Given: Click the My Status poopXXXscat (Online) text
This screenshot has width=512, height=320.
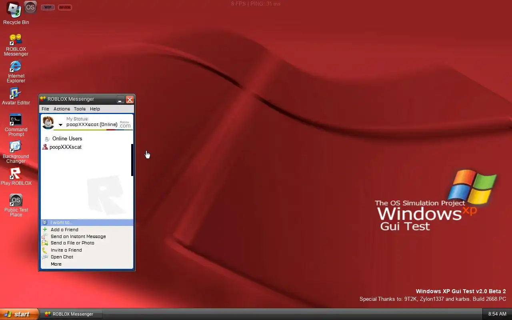Looking at the screenshot, I should pos(92,124).
